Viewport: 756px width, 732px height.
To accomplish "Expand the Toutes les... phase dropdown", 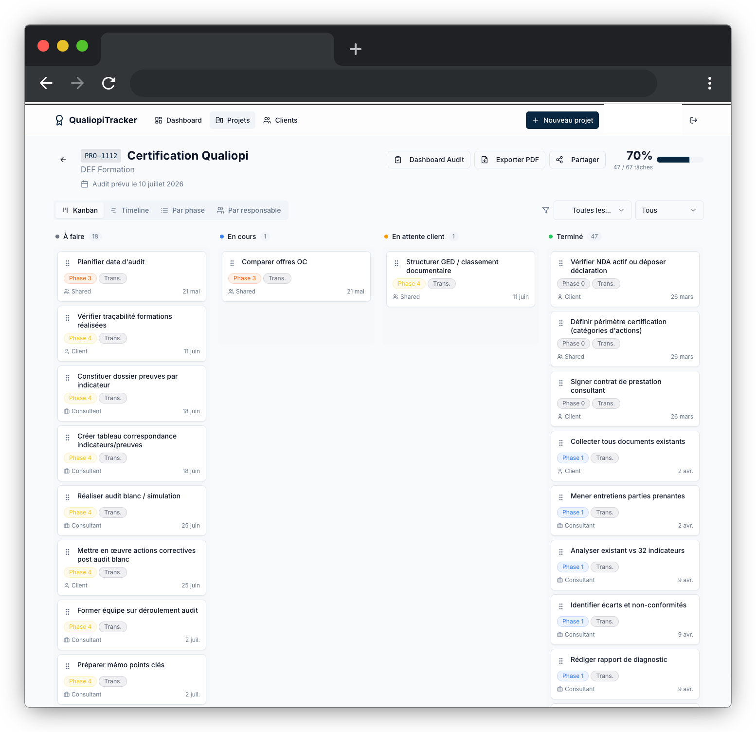I will [x=592, y=210].
